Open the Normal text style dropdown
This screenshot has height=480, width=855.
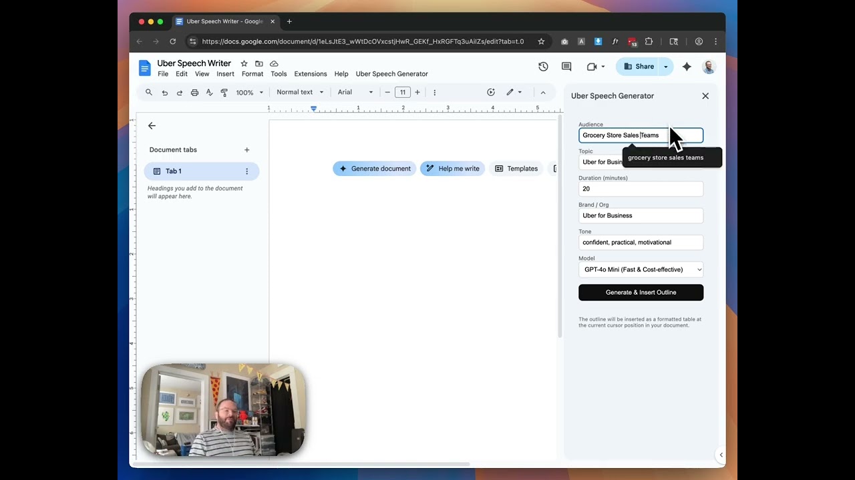(x=300, y=92)
